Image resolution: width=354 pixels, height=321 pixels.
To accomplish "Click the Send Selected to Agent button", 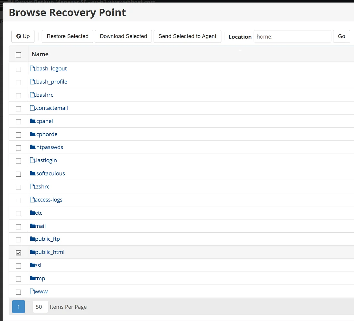I will click(x=187, y=36).
